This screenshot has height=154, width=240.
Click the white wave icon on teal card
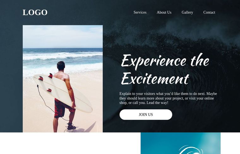190,150
